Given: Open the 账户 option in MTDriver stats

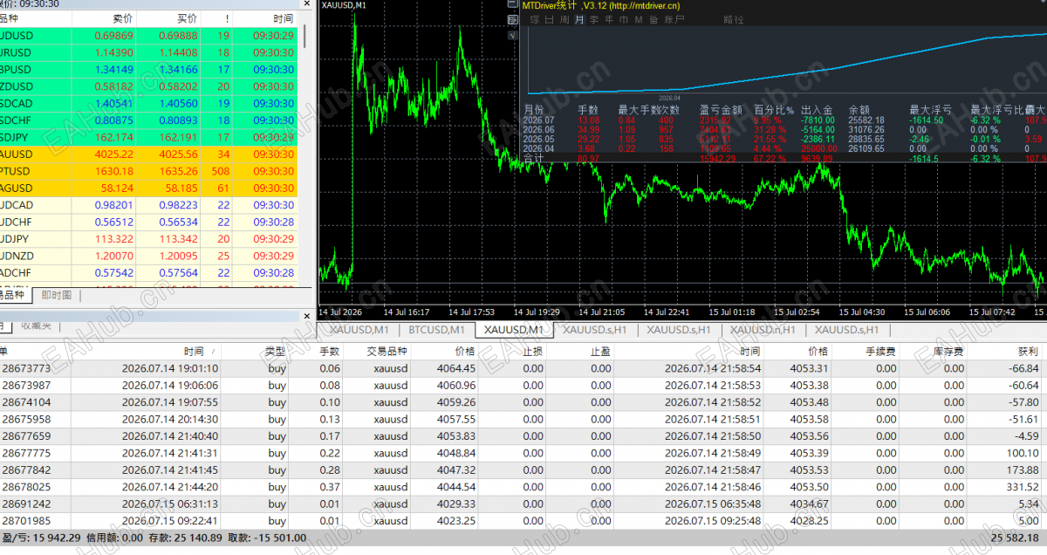Looking at the screenshot, I should point(674,19).
